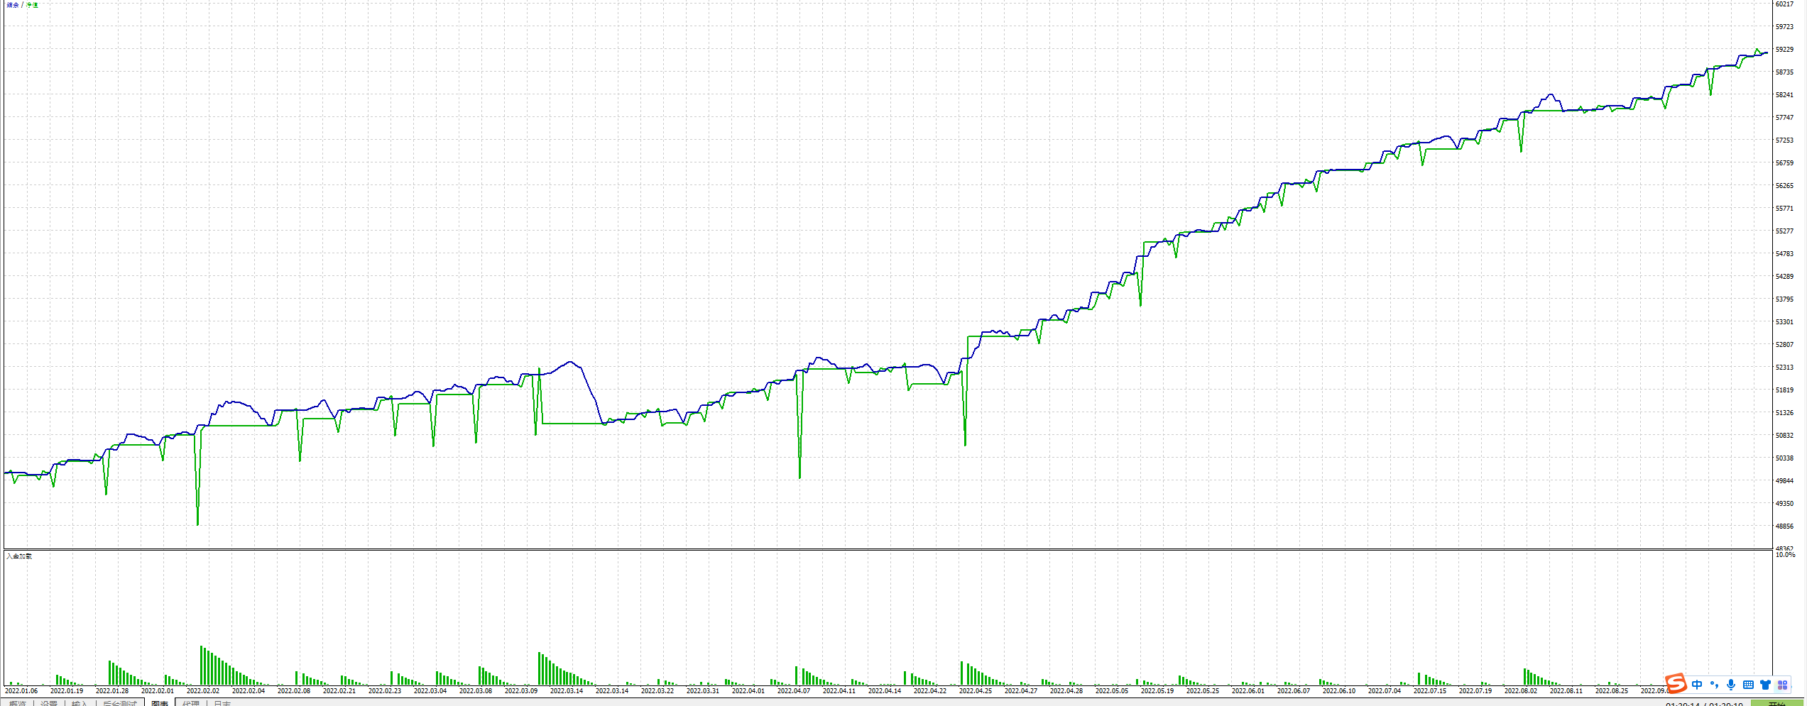
Task: Click the green 开始 start button
Action: point(1776,703)
